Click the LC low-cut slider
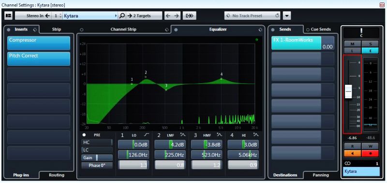Image resolution: width=387 pixels, height=183 pixels. (x=97, y=150)
